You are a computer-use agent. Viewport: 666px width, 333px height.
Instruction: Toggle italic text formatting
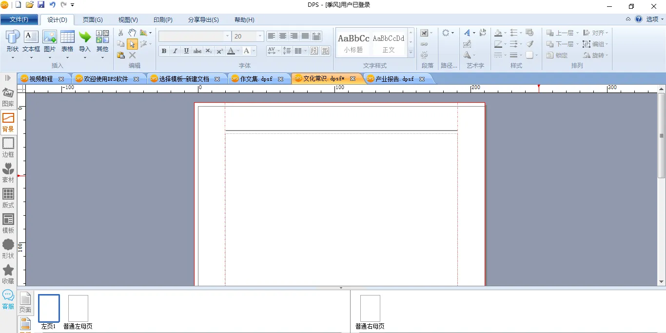(x=175, y=51)
